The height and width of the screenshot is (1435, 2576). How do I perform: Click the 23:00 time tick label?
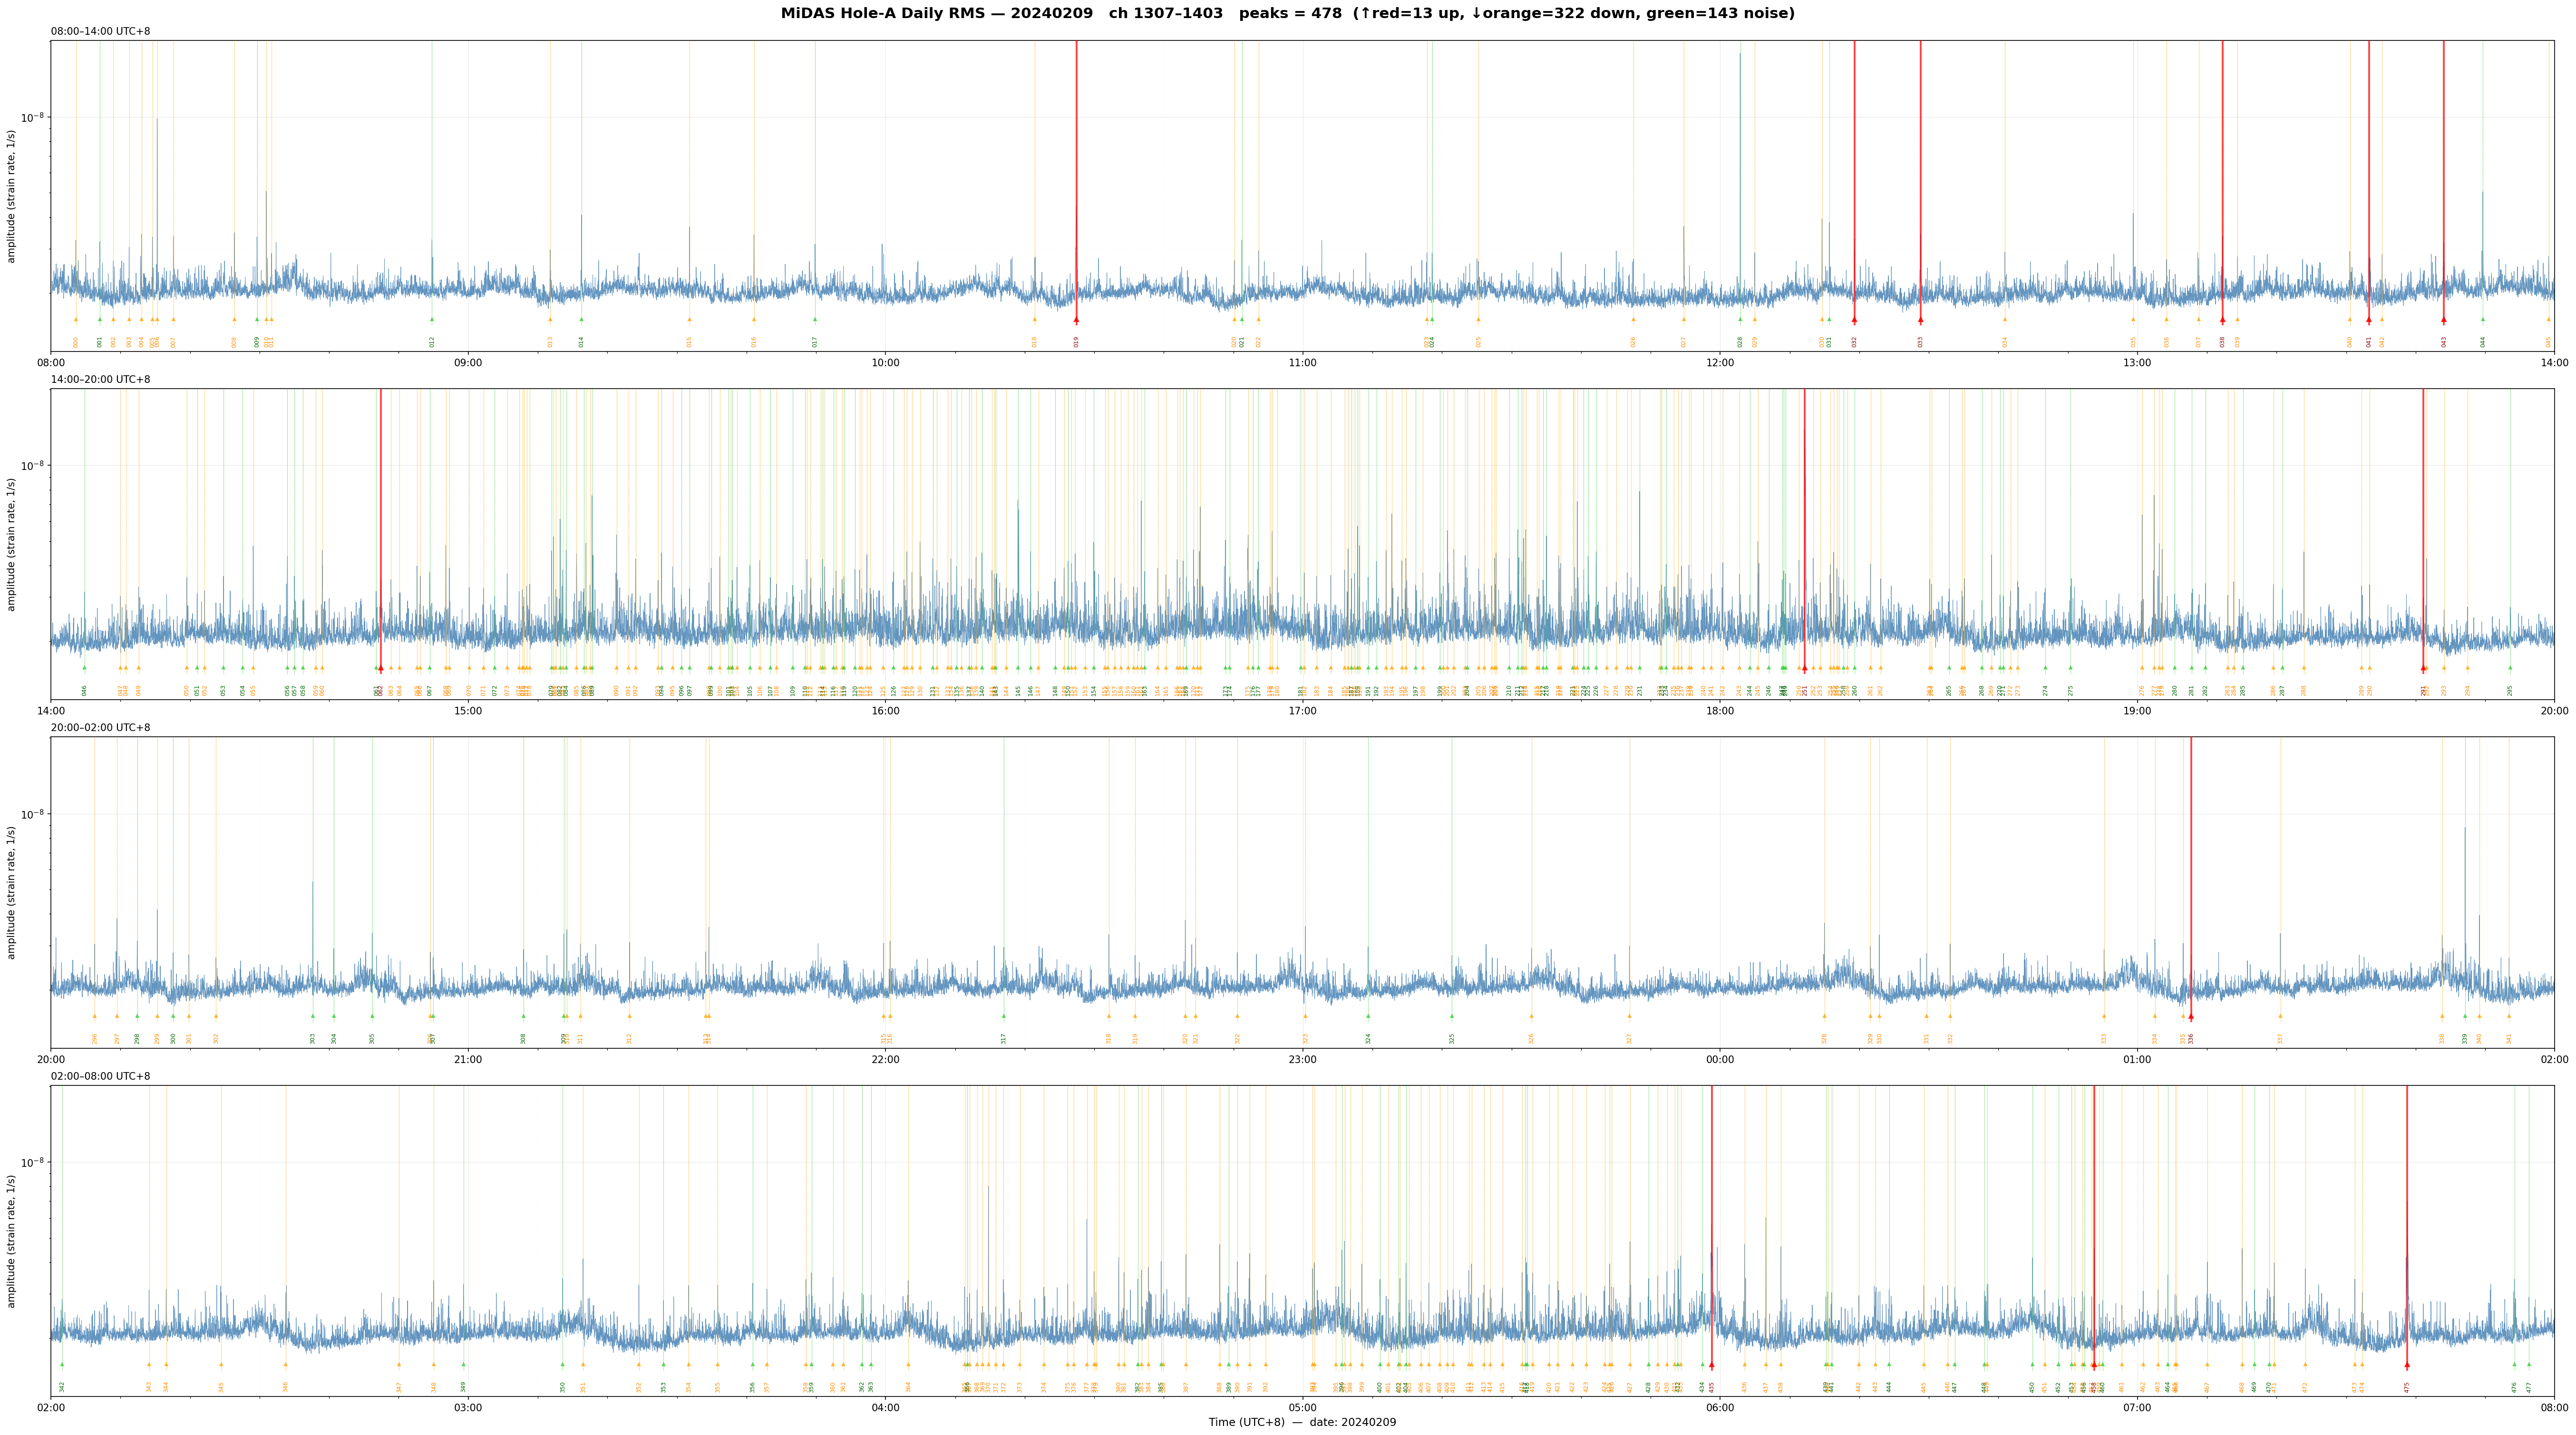[x=1302, y=1059]
